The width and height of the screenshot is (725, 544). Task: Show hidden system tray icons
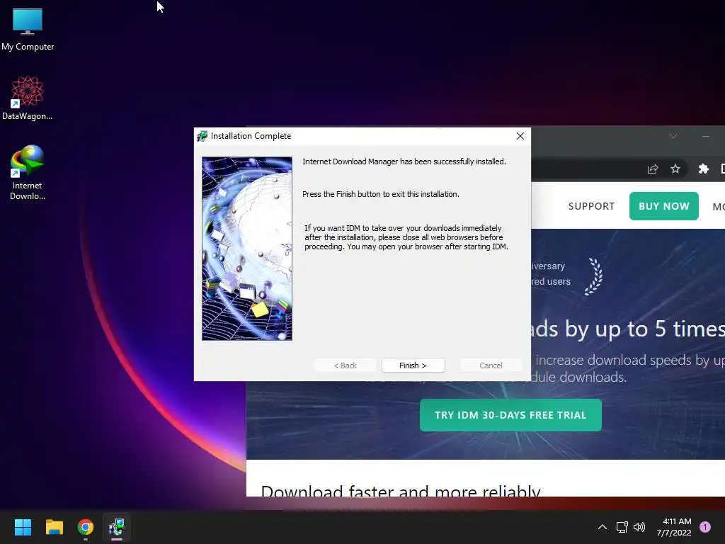(602, 527)
